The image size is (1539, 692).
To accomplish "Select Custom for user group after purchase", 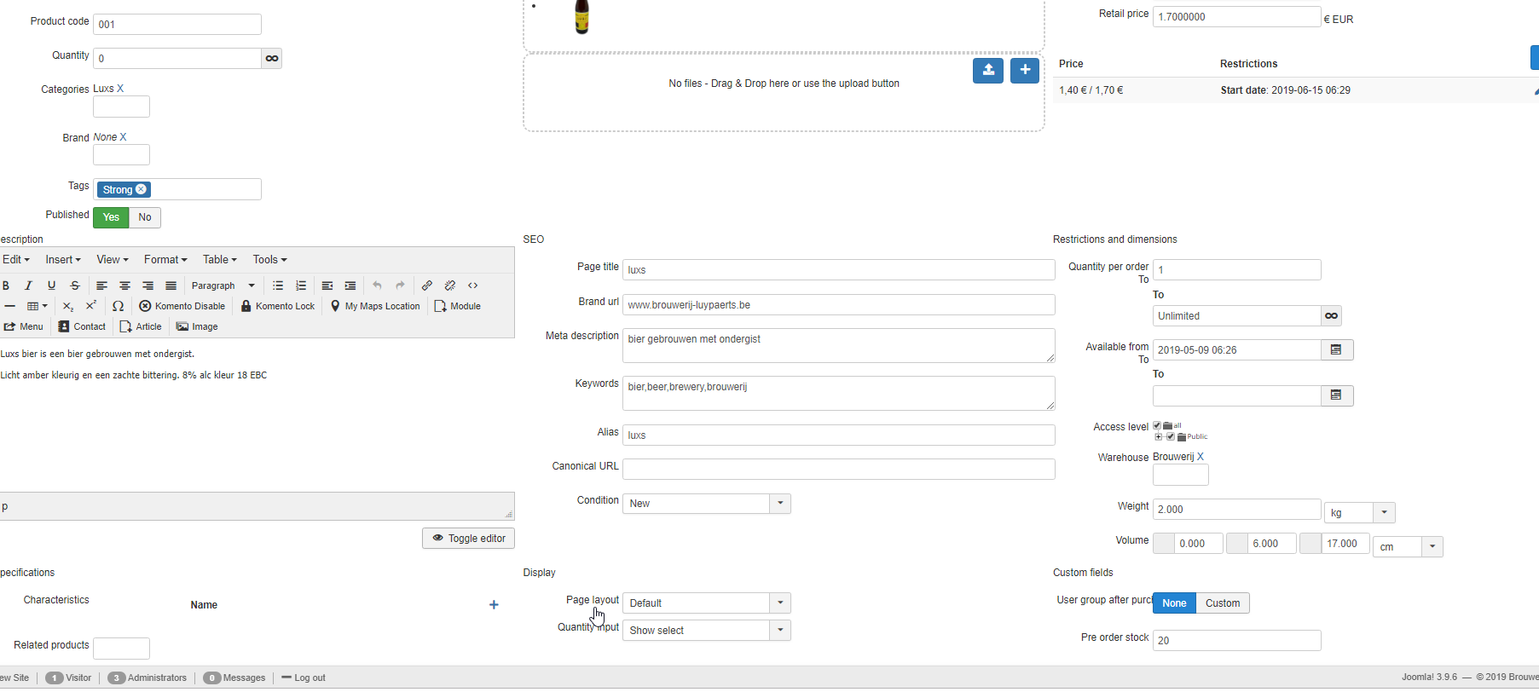I will click(1222, 603).
